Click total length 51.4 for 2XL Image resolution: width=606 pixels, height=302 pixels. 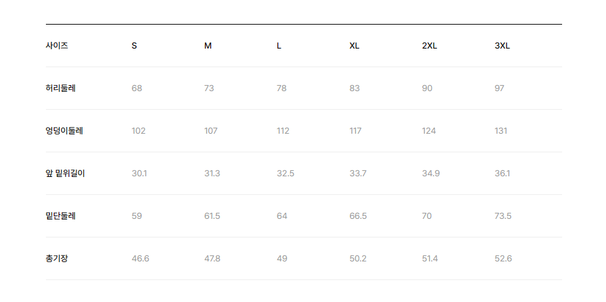(x=430, y=258)
